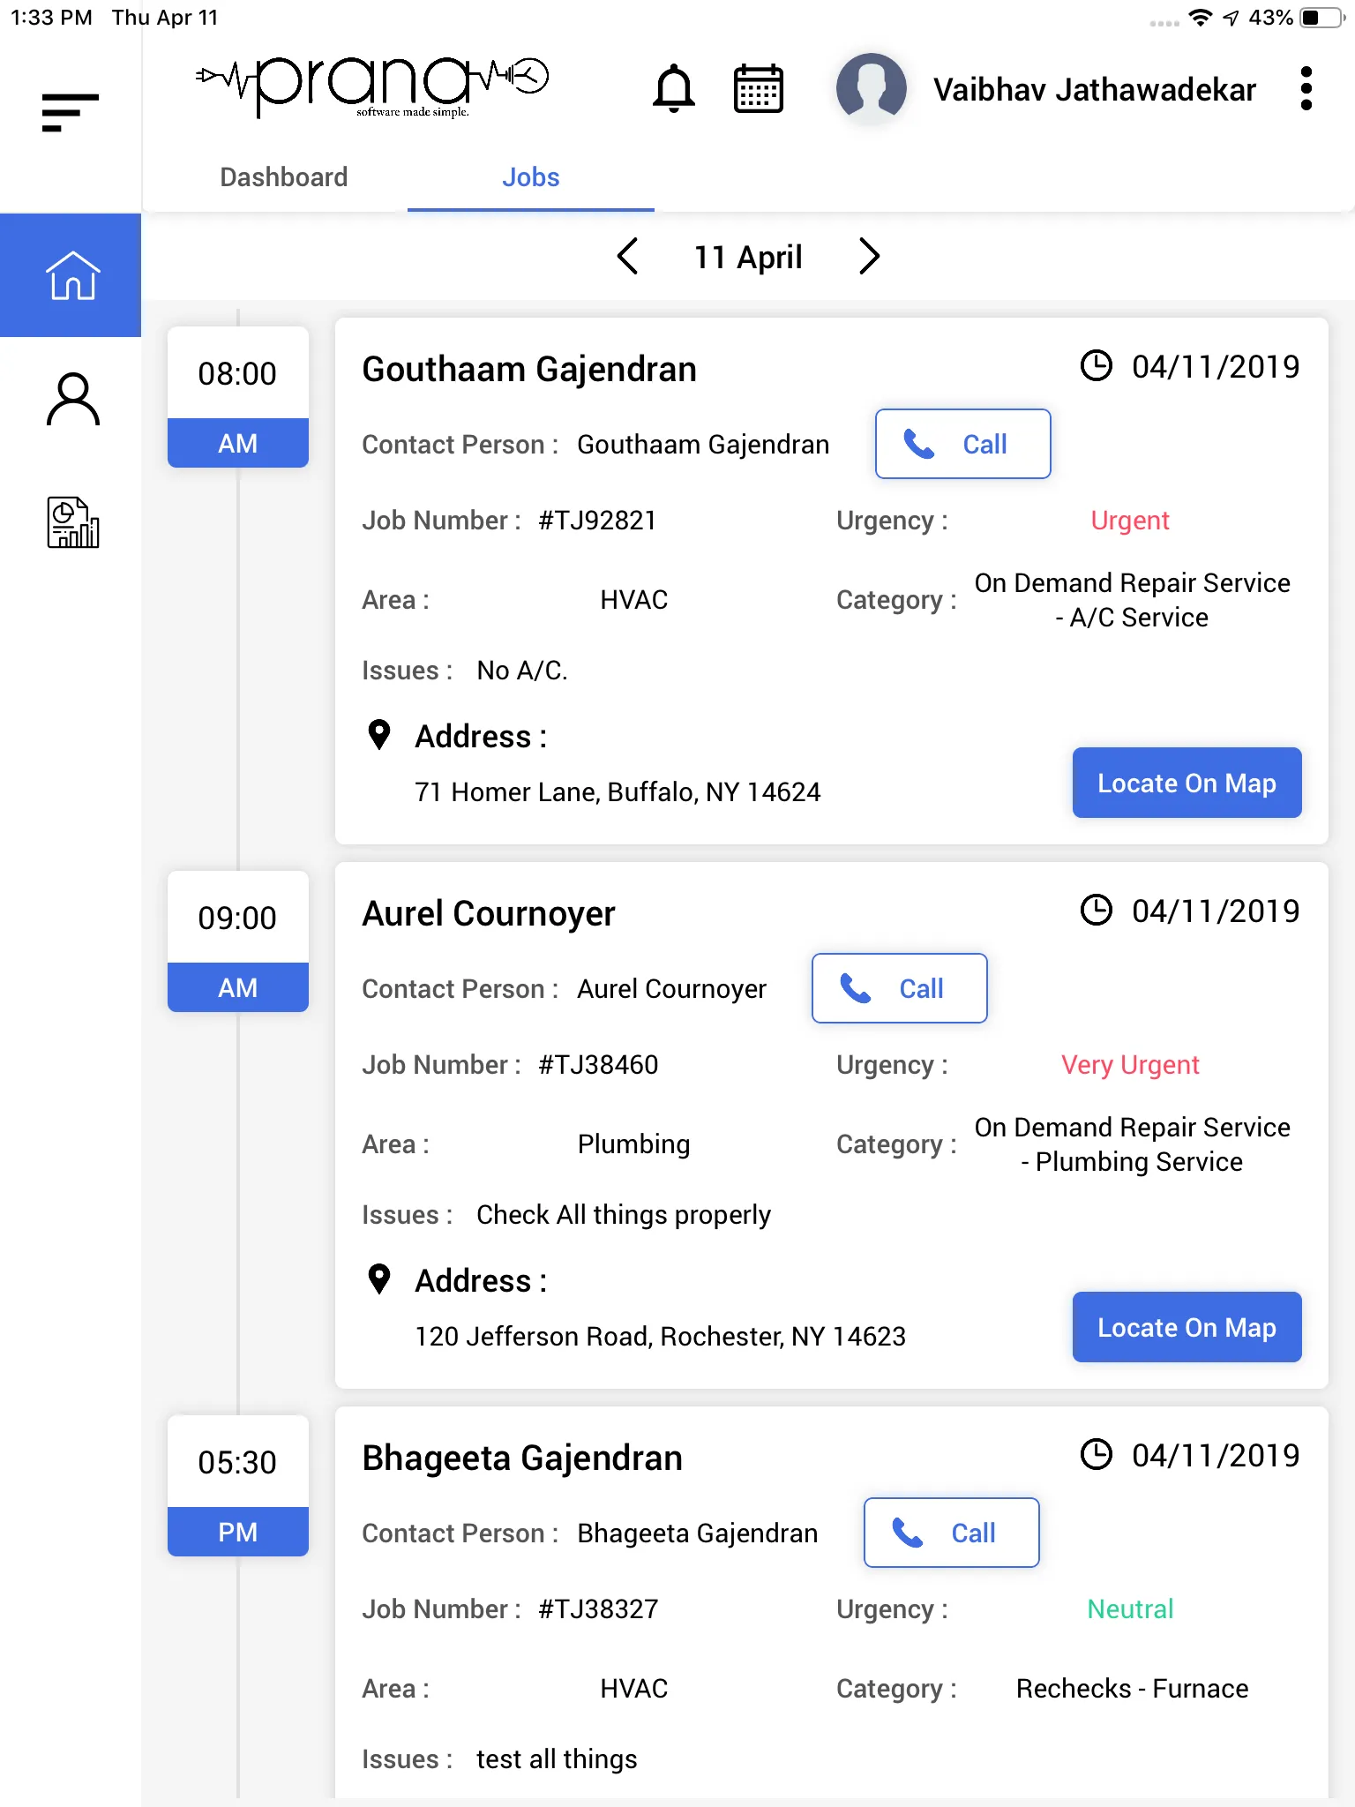The image size is (1355, 1807).
Task: Call Gouthaam Gajendran
Action: click(x=962, y=444)
